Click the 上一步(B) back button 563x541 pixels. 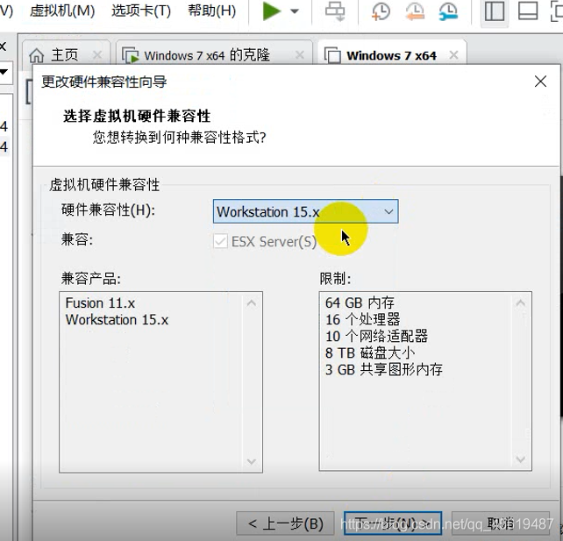(286, 523)
